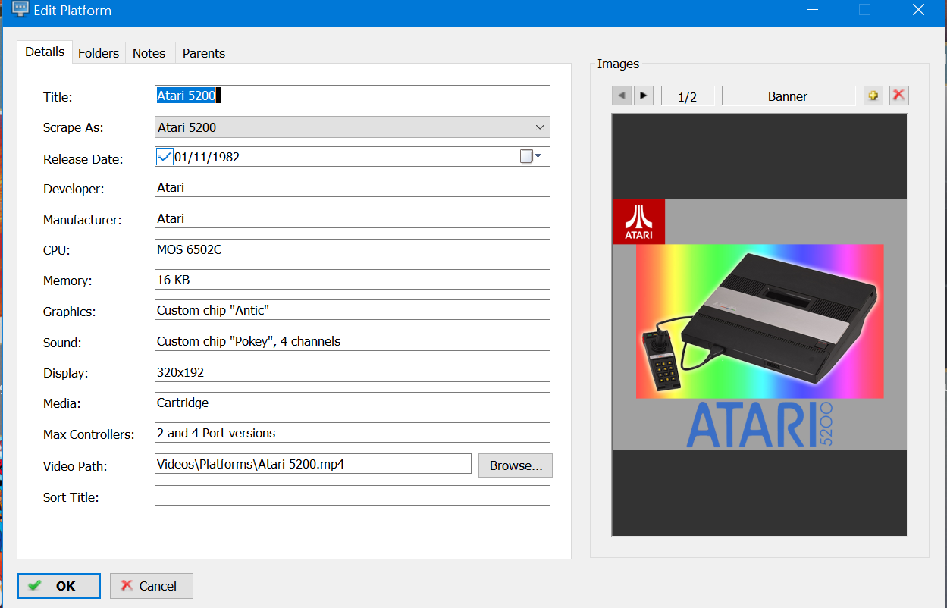The width and height of the screenshot is (947, 608).
Task: Discard changes with the Cancel button
Action: (152, 586)
